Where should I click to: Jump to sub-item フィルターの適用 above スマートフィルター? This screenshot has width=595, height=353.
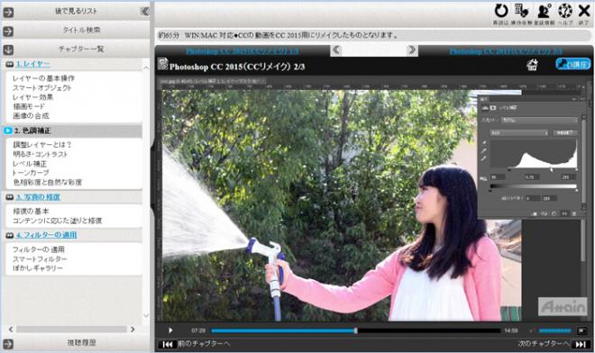[39, 249]
